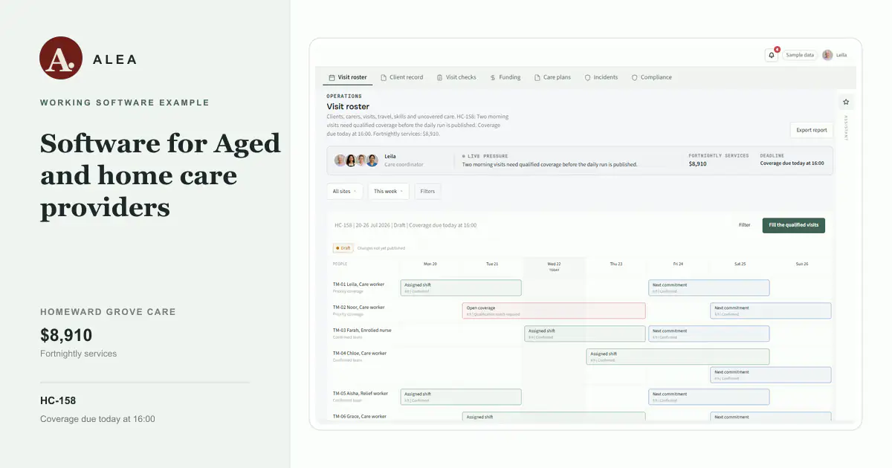The height and width of the screenshot is (468, 892).
Task: Select the Visit roster tab
Action: 348,77
